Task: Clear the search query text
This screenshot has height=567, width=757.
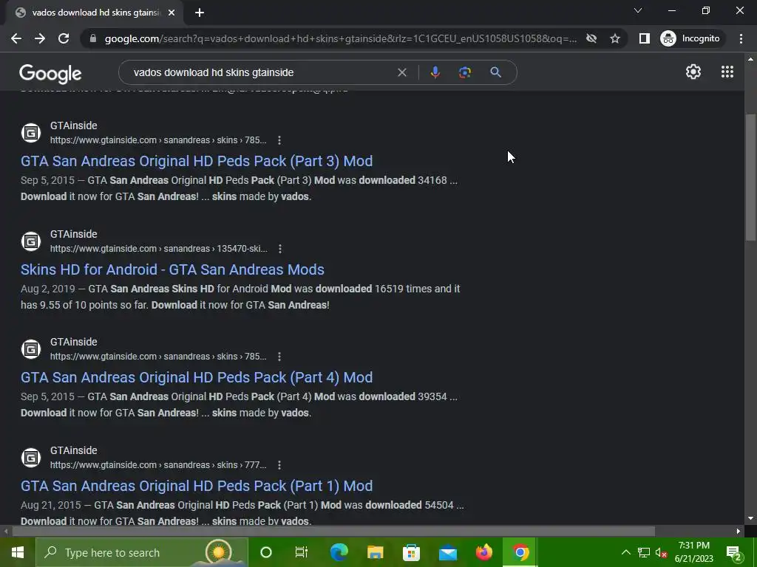Action: coord(401,72)
